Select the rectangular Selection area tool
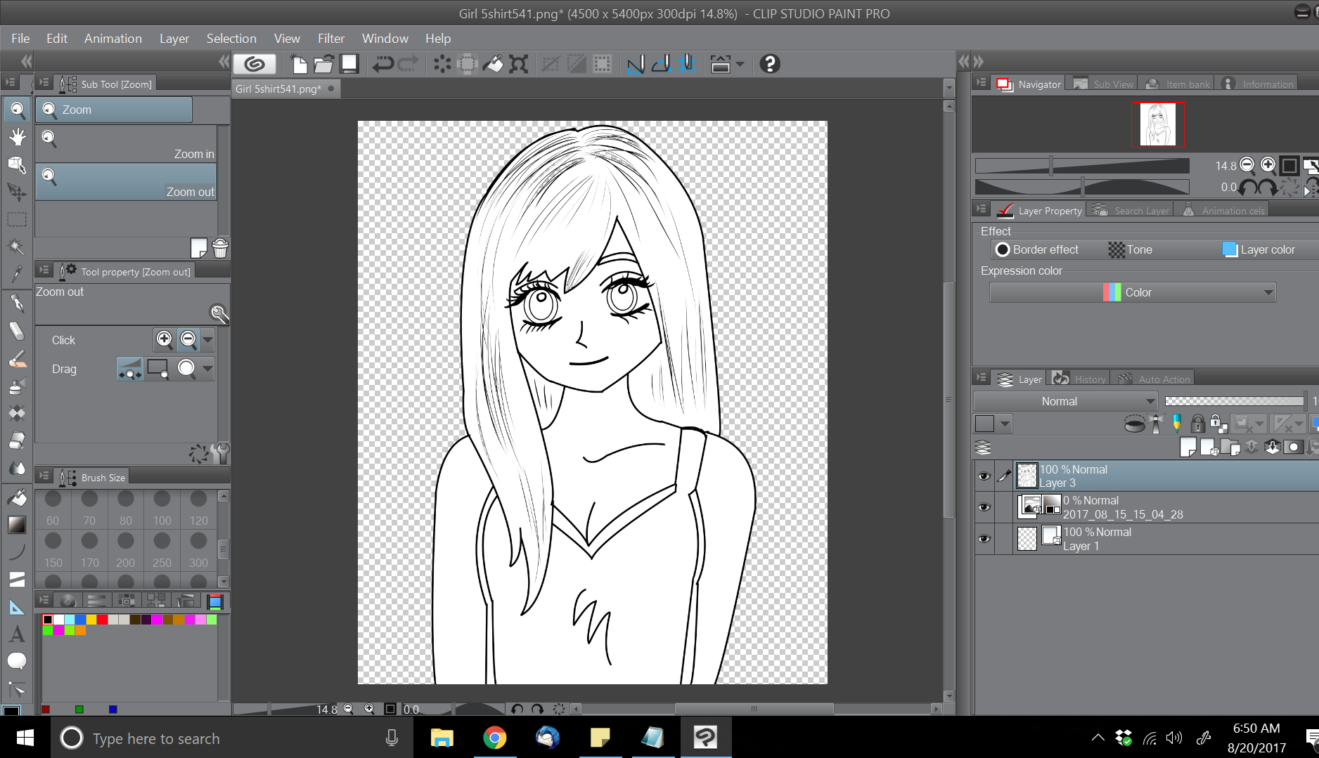Image resolution: width=1319 pixels, height=758 pixels. pos(17,219)
